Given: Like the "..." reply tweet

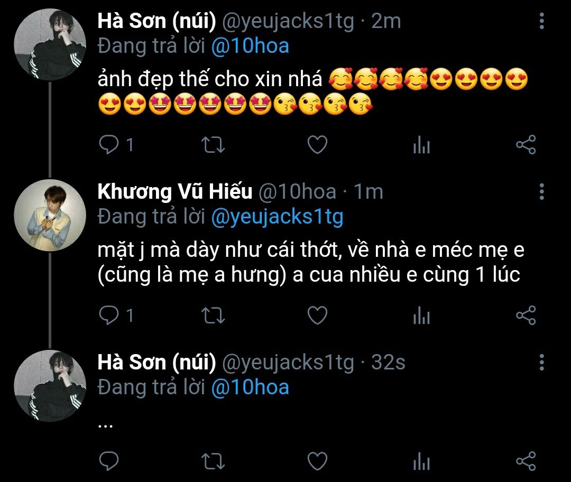Looking at the screenshot, I should coord(317,461).
